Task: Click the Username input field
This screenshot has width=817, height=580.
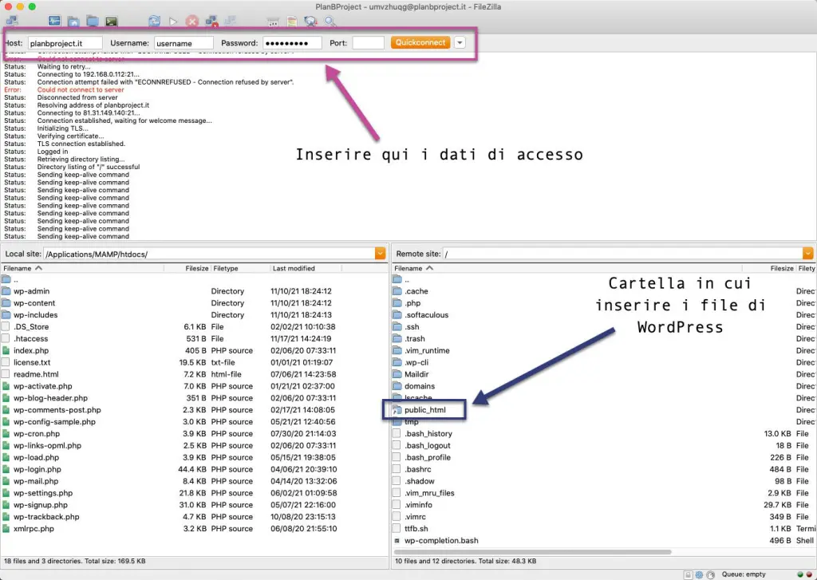Action: tap(184, 43)
